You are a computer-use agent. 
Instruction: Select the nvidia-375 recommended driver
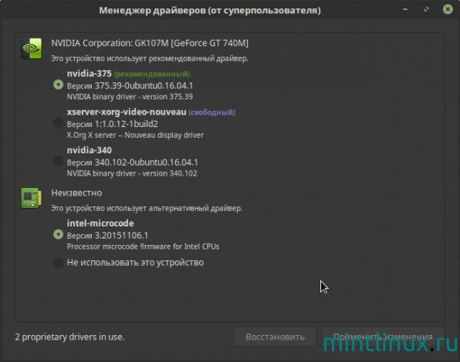point(58,85)
